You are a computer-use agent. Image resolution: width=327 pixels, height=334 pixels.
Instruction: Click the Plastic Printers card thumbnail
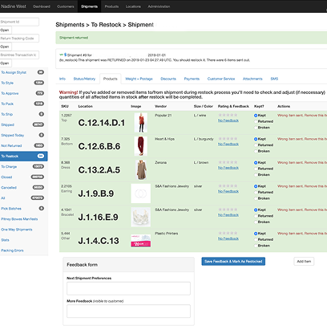141,241
